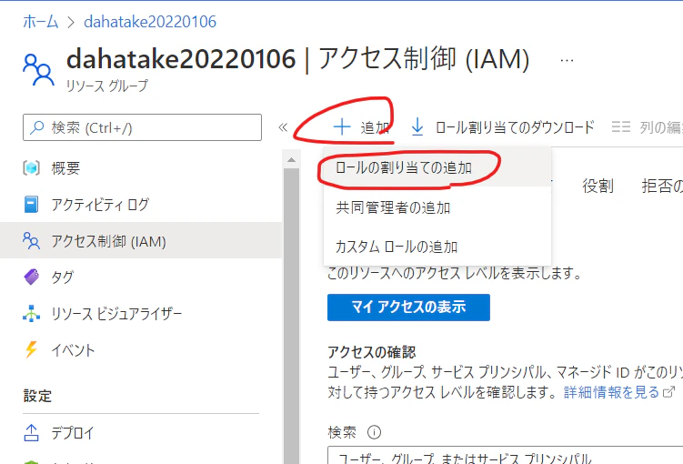The width and height of the screenshot is (683, 464).
Task: Open イベント in the sidebar
Action: (x=141, y=350)
